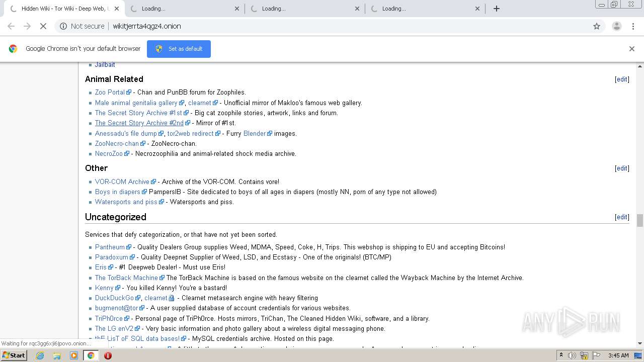Dismiss the default browser infobar
Viewport: 644px width, 362px height.
[x=632, y=49]
